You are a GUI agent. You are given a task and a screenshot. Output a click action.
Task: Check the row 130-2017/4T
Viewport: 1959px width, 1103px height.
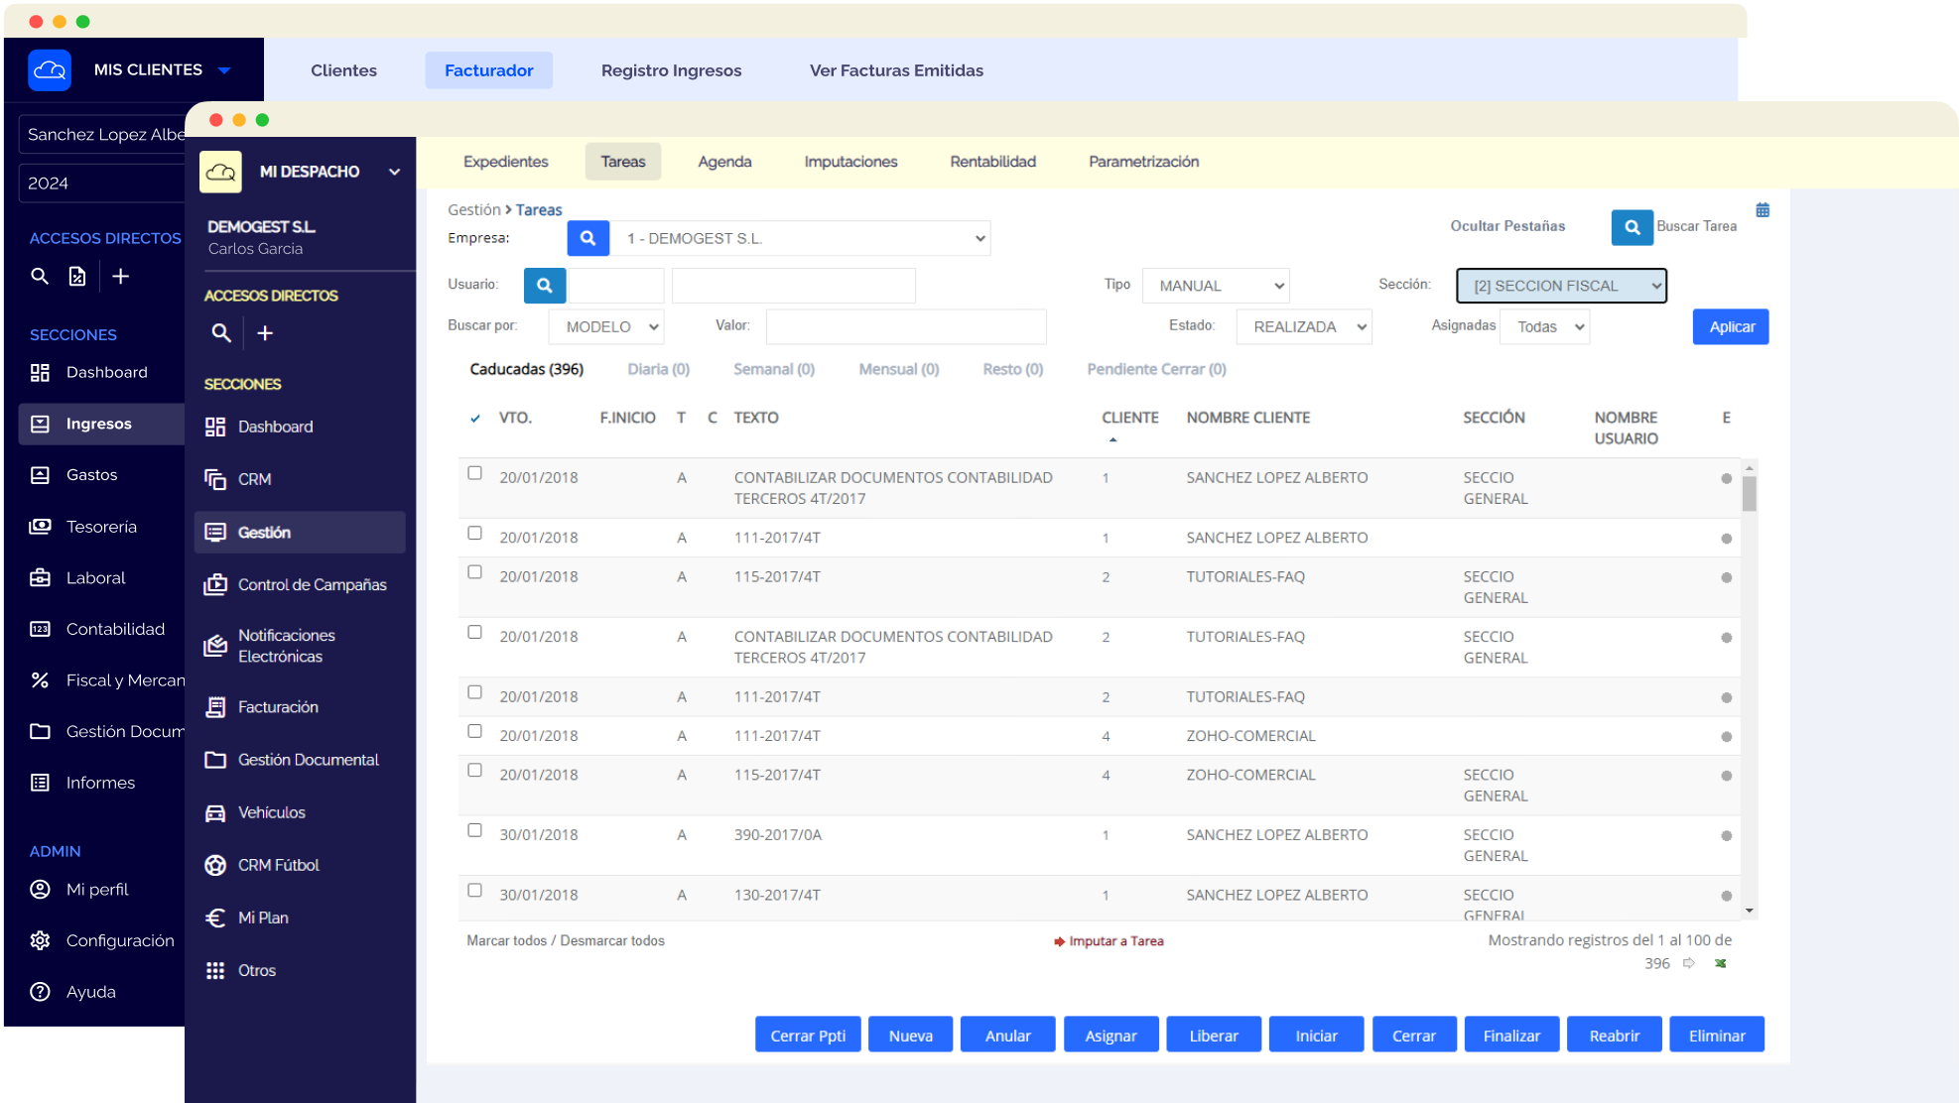coord(474,891)
